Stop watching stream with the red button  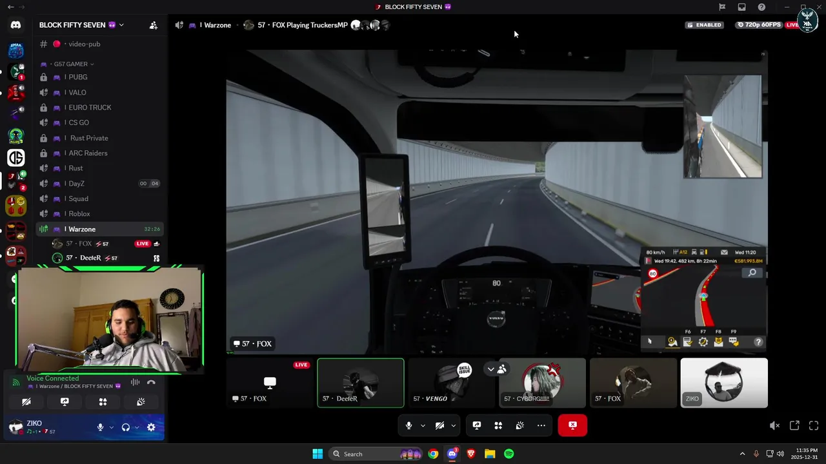point(572,425)
